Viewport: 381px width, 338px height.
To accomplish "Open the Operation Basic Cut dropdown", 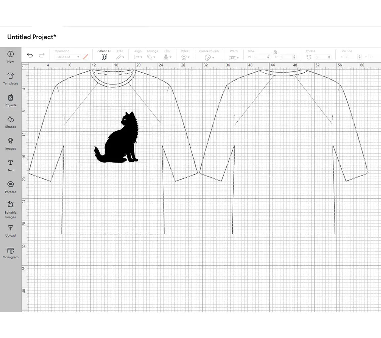I will [x=68, y=57].
